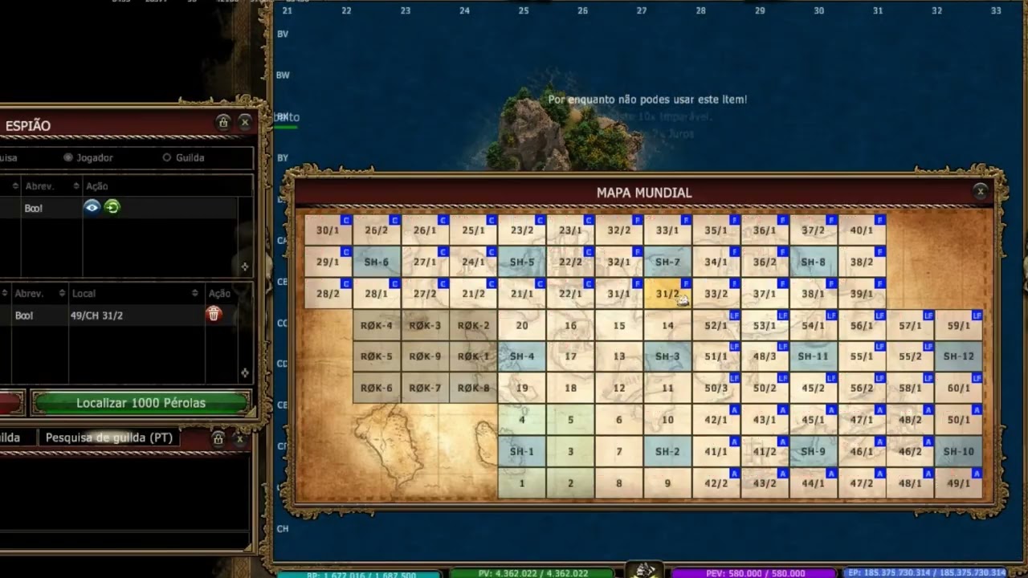Select map 60/1 on world map
The image size is (1028, 578).
(x=959, y=388)
